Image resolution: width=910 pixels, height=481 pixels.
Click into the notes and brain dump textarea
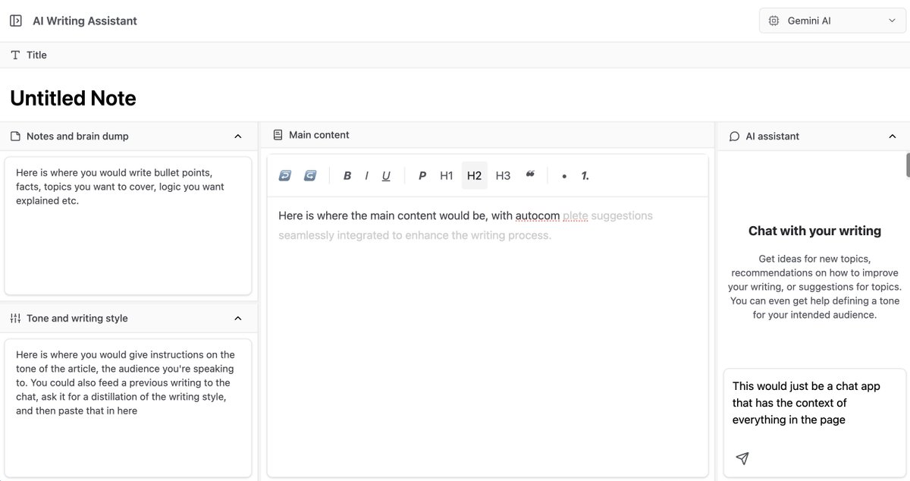tap(128, 225)
